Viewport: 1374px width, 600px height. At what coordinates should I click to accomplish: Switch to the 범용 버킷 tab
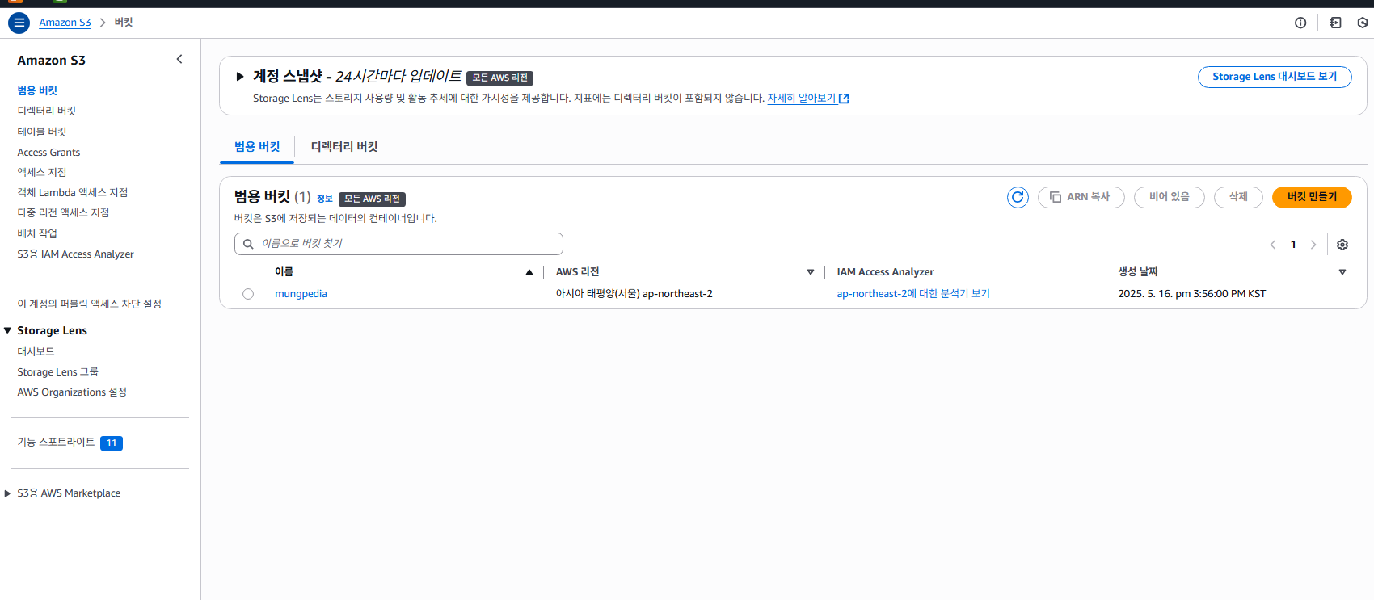[257, 147]
